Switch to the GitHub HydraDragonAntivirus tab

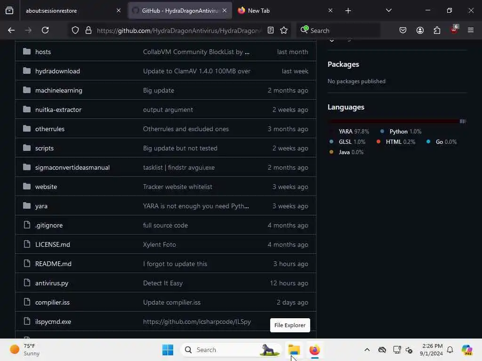tap(180, 11)
